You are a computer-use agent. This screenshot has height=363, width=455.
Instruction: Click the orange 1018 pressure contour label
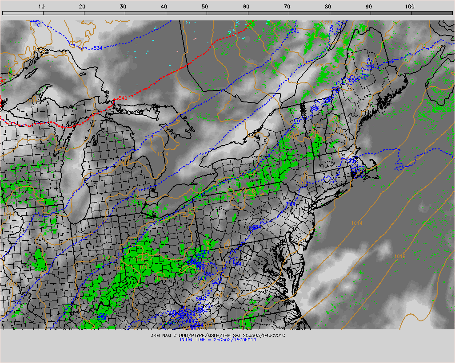click(x=400, y=257)
